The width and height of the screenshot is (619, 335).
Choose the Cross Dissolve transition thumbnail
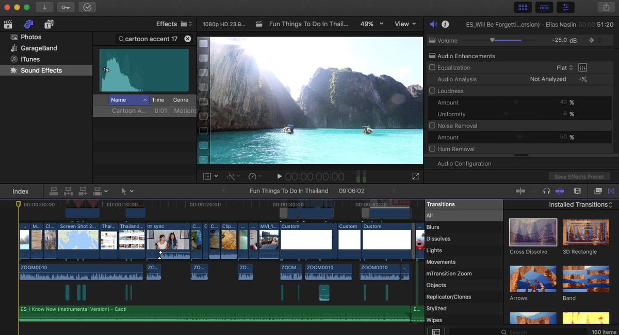coord(533,232)
